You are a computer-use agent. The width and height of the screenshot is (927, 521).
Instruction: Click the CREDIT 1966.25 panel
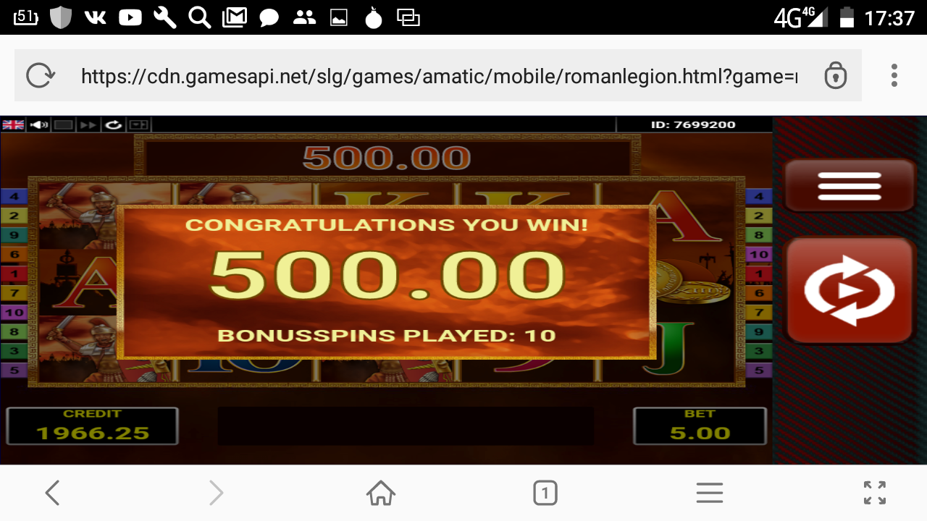point(92,425)
